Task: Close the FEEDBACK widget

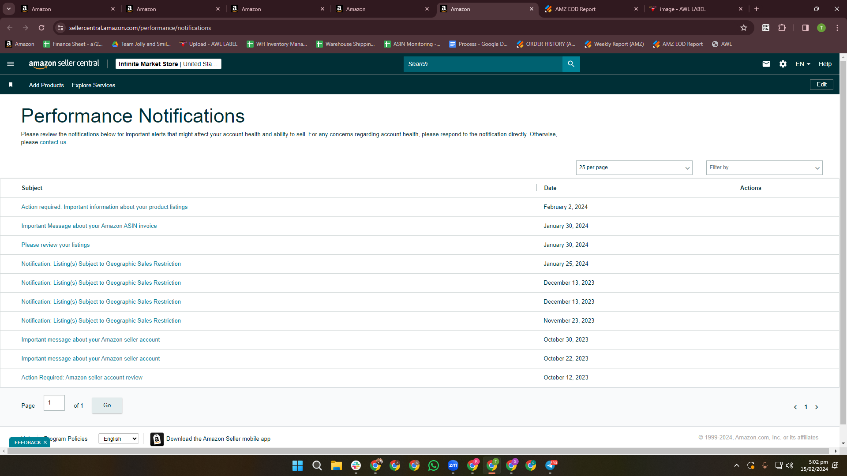Action: click(x=45, y=443)
